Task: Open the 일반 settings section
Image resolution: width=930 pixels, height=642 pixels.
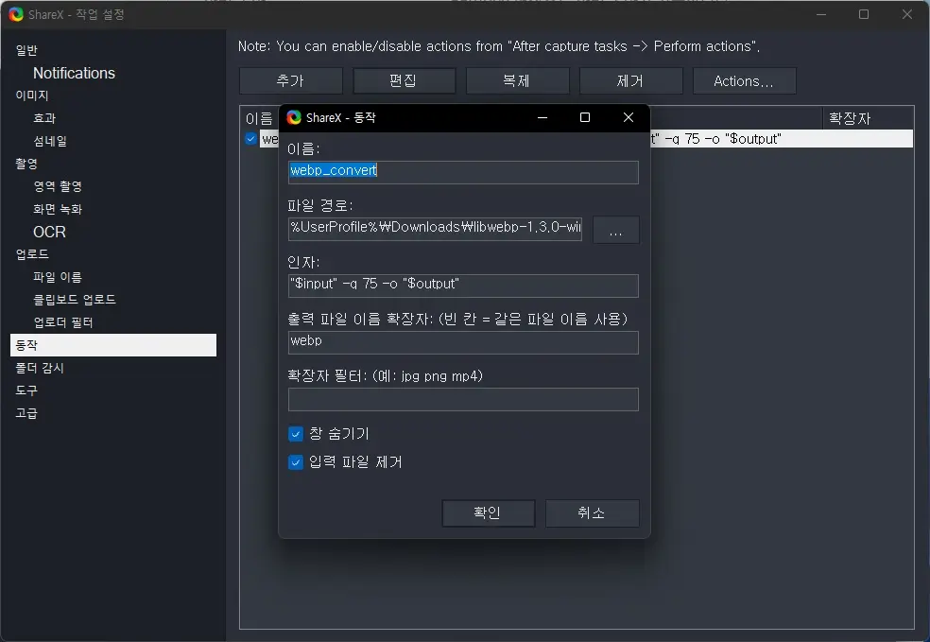Action: 26,50
